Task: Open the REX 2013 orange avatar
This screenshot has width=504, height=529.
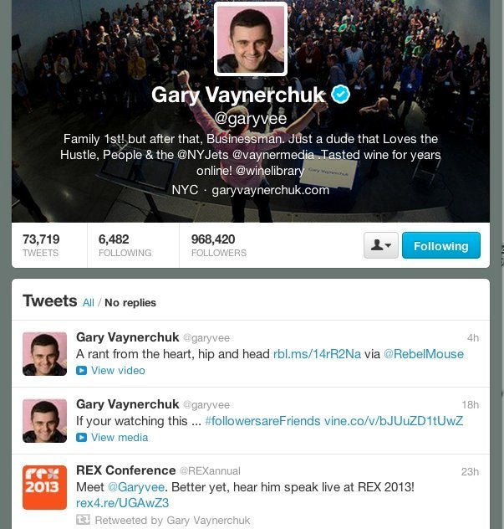Action: [44, 487]
